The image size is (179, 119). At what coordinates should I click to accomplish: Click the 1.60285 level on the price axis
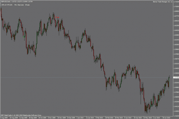pos(176,45)
